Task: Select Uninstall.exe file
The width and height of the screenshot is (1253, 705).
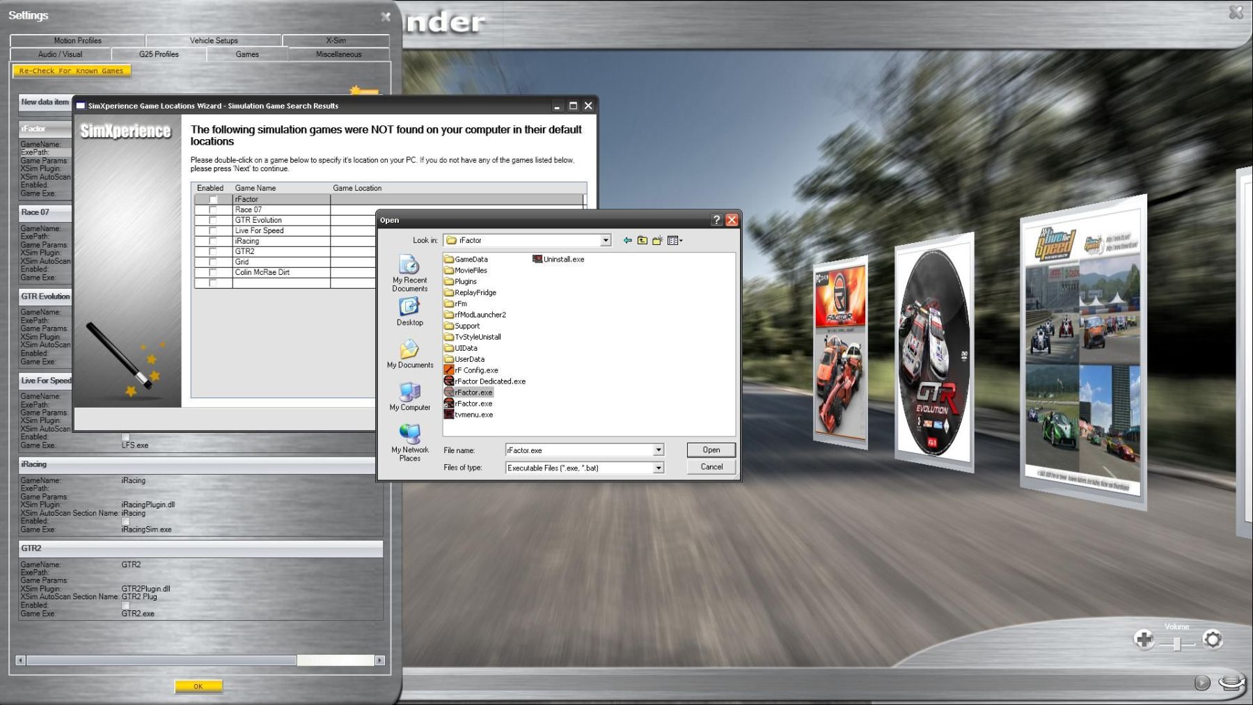Action: tap(558, 259)
